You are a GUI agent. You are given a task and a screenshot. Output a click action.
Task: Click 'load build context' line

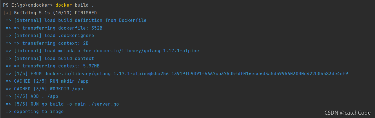tap(50, 58)
